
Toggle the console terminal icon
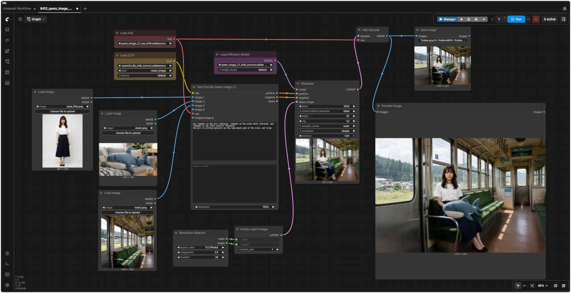[7, 264]
